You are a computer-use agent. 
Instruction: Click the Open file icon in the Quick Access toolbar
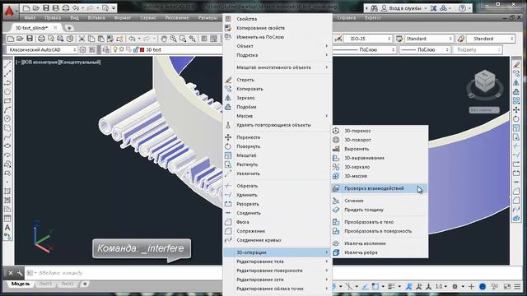pyautogui.click(x=36, y=7)
